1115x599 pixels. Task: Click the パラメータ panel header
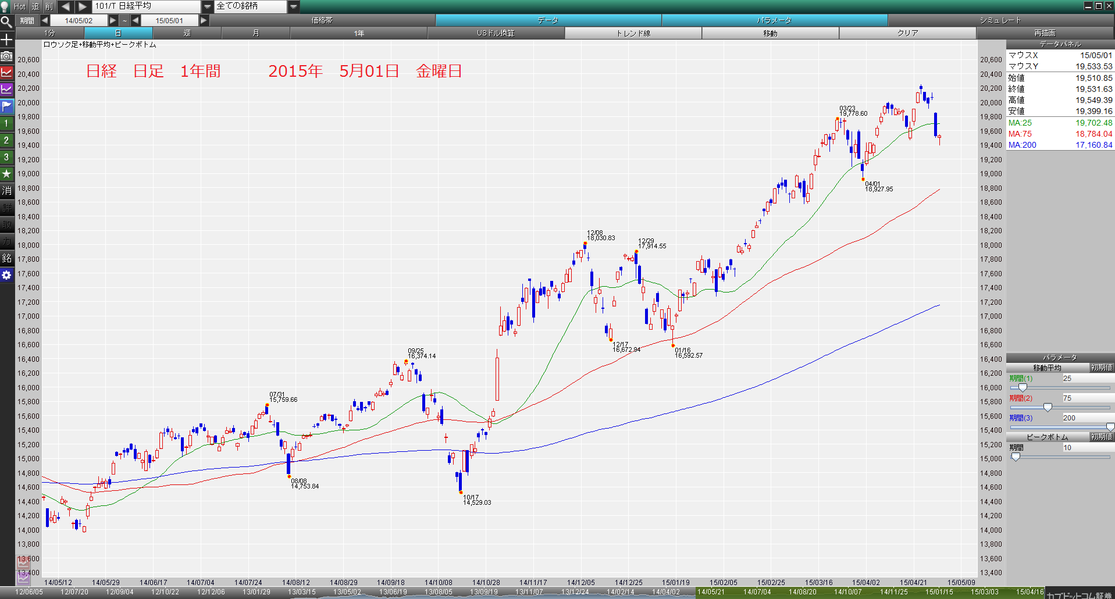1060,358
